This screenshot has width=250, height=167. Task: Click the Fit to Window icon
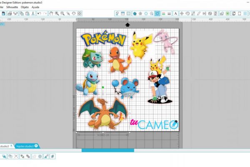(80, 13)
